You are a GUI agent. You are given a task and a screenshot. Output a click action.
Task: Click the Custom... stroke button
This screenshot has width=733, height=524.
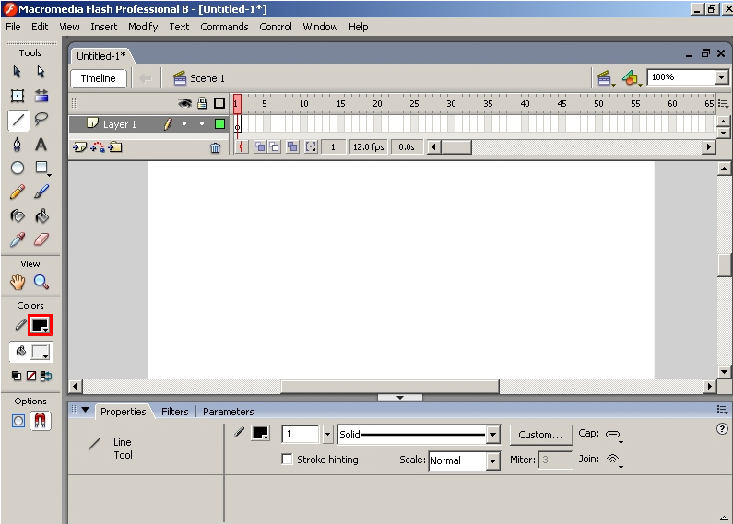pyautogui.click(x=541, y=435)
